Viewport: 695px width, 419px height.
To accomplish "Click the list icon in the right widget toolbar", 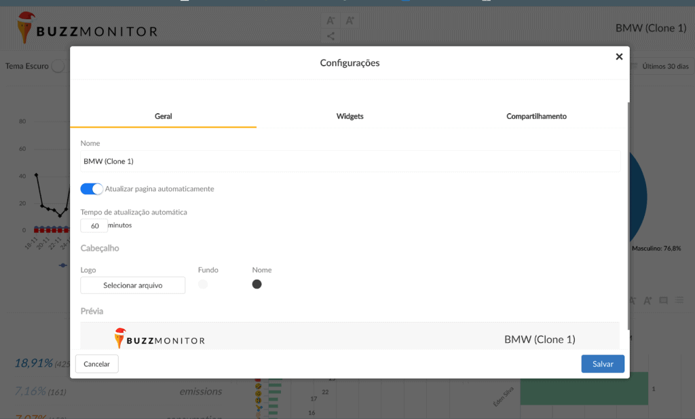I will coord(680,300).
